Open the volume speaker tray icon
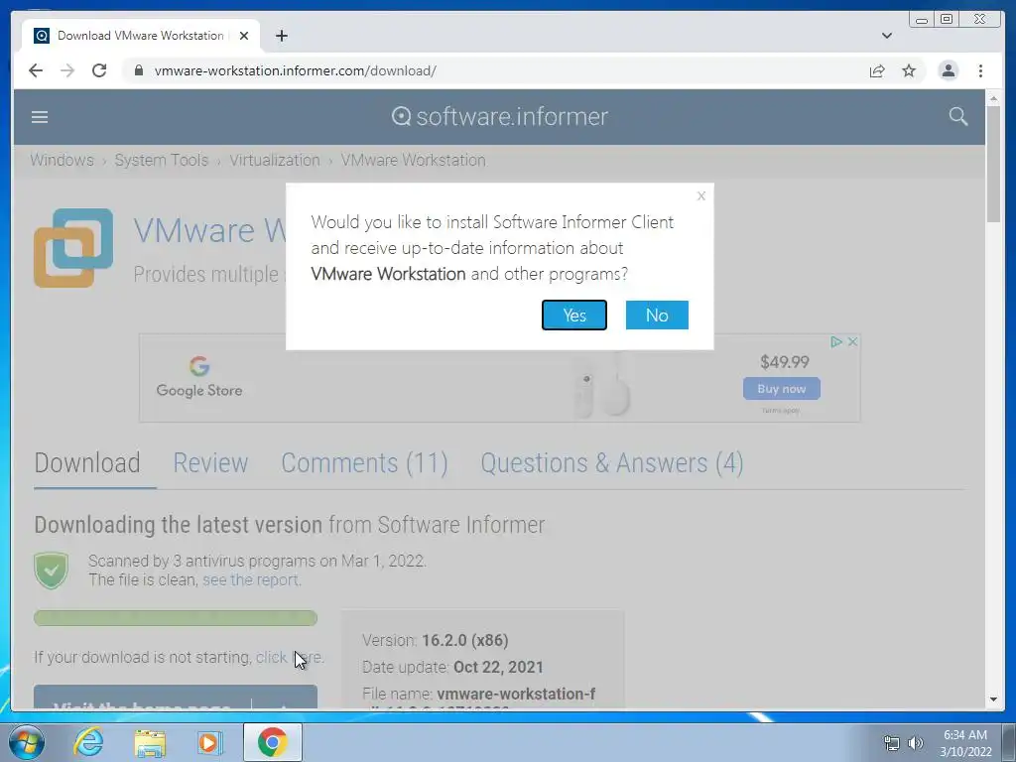 coord(916,743)
